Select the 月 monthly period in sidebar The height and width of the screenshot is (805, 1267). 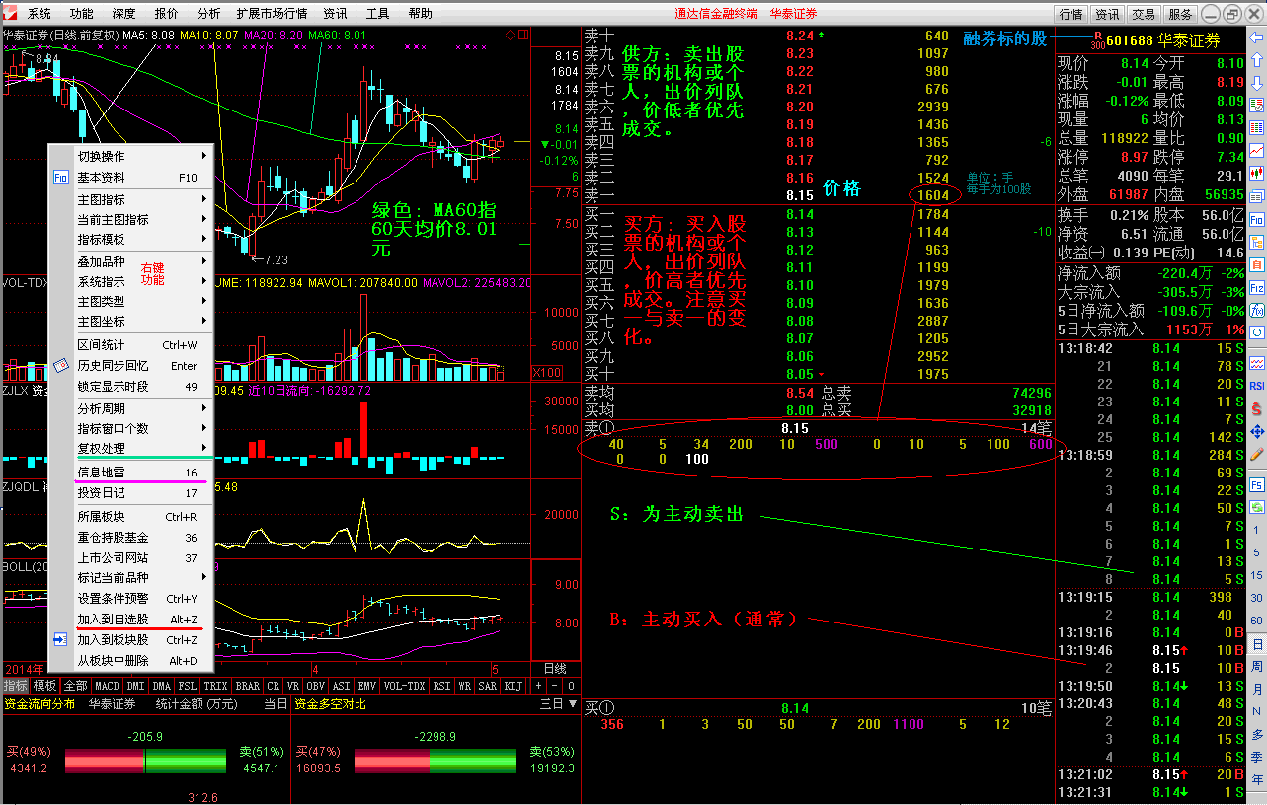[x=1257, y=690]
